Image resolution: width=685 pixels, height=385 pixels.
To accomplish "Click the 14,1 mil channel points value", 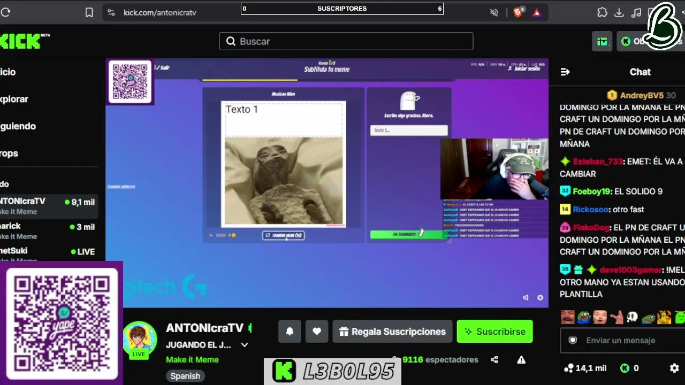I will pos(591,368).
